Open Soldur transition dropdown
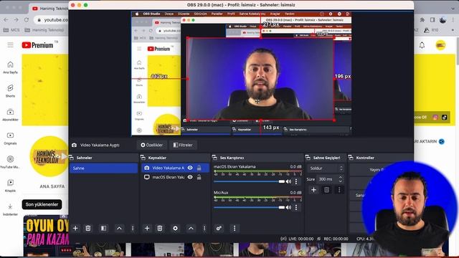This screenshot has height=258, width=459. tap(326, 168)
